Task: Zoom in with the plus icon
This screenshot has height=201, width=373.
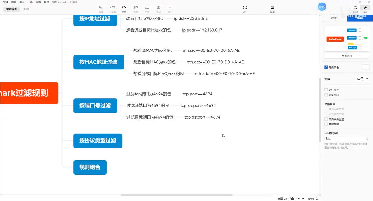Action: coord(303,199)
